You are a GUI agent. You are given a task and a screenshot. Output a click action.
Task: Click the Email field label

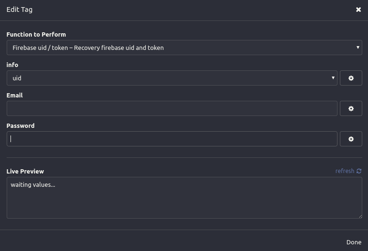coord(15,95)
